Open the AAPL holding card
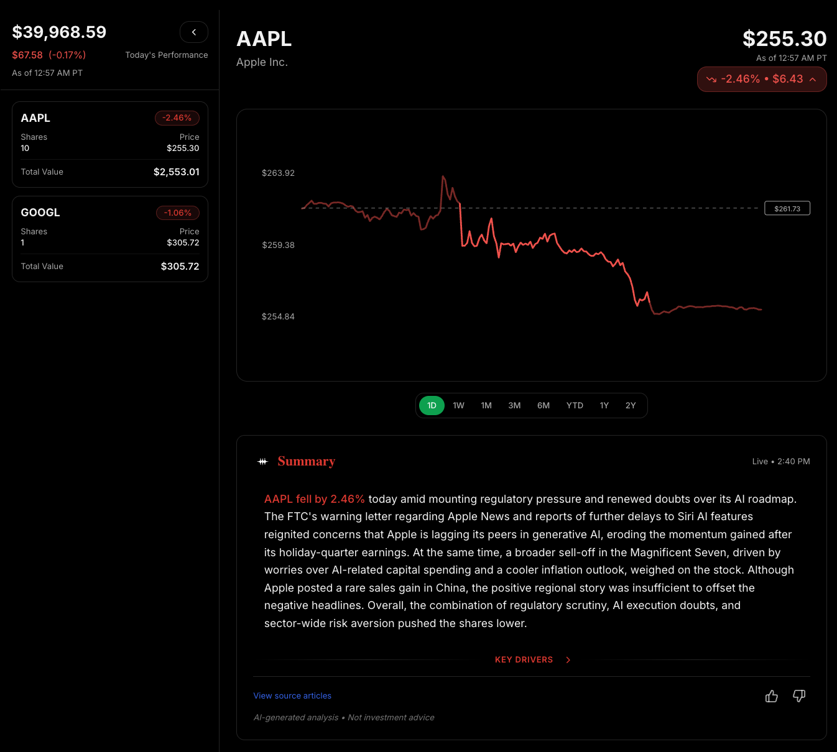The width and height of the screenshot is (837, 752). pyautogui.click(x=110, y=144)
